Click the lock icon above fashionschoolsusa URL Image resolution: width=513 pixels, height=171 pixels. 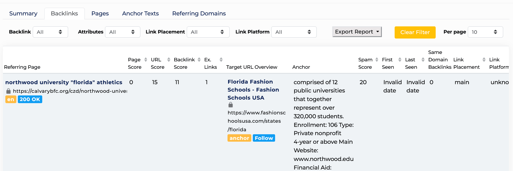tap(230, 105)
